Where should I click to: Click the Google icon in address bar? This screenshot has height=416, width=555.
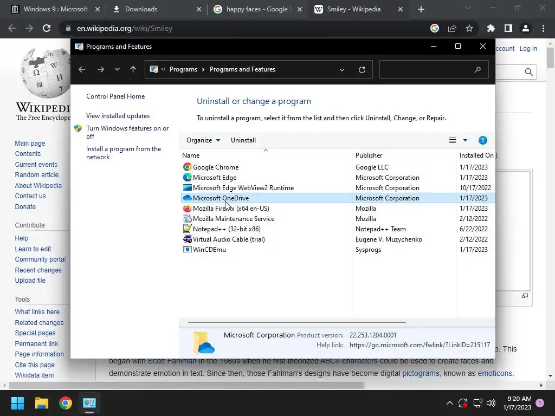coord(435,28)
